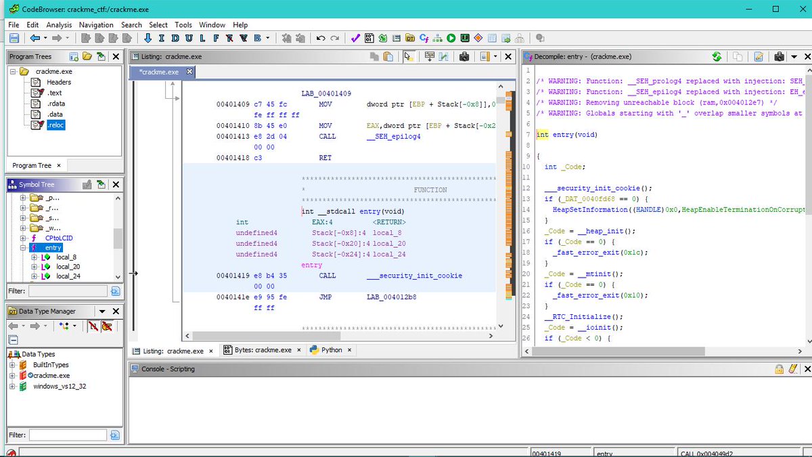Collapse the entry function node in Symbol Tree

pos(23,248)
